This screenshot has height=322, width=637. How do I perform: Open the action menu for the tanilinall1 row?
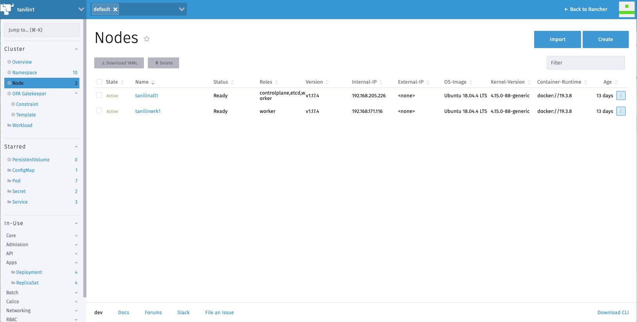(621, 96)
